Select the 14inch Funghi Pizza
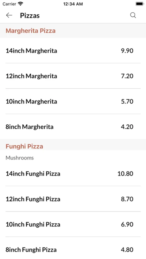Image resolution: width=146 pixels, height=259 pixels. pyautogui.click(x=73, y=174)
